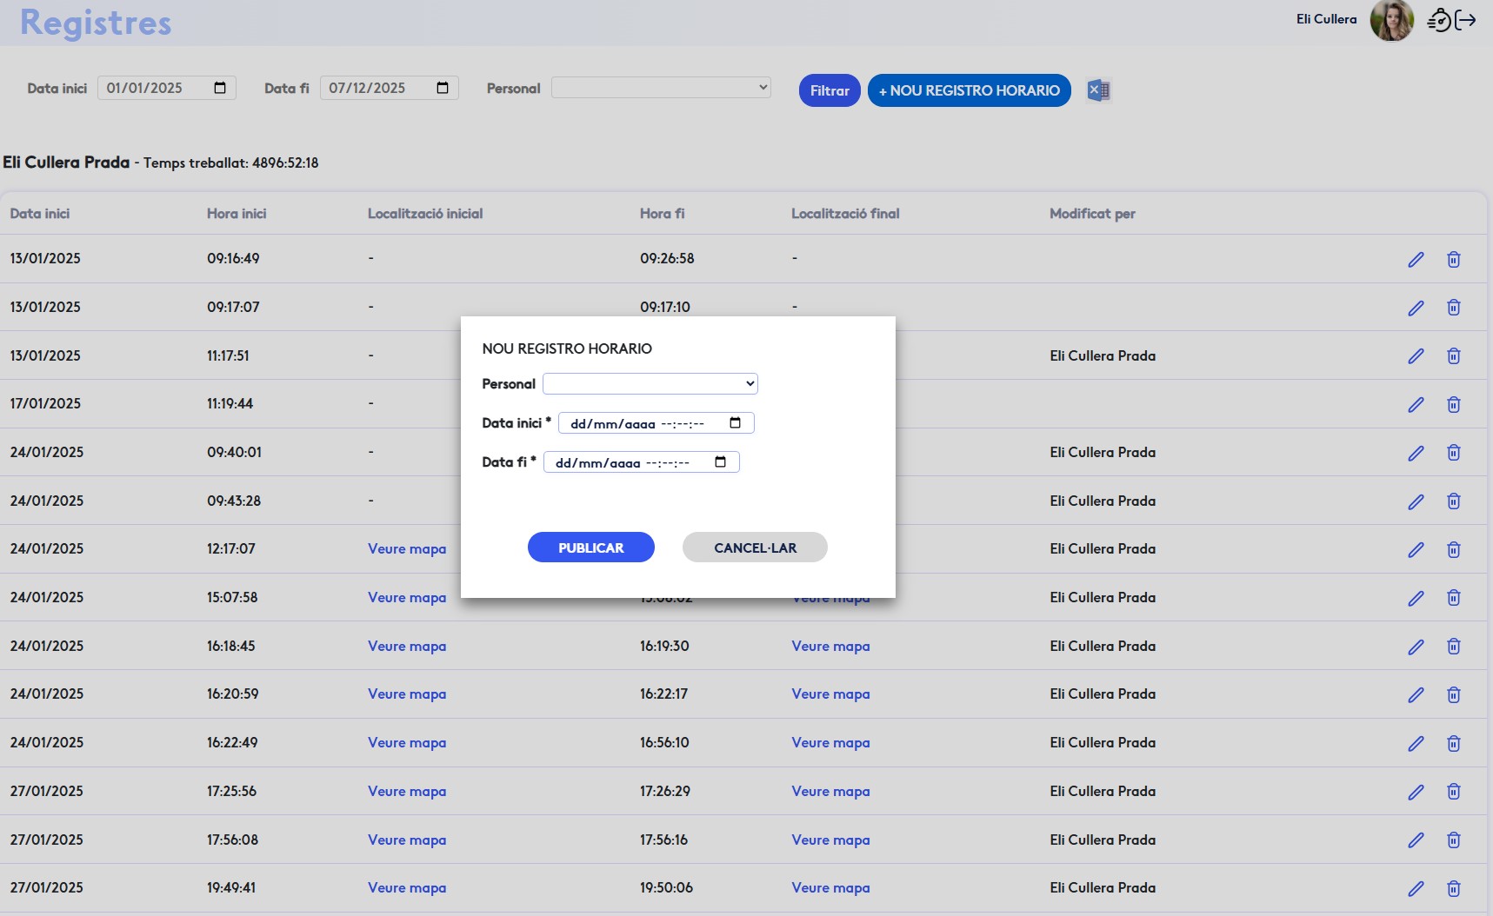Open calendar of filter Data inici field
This screenshot has width=1493, height=916.
click(x=220, y=88)
